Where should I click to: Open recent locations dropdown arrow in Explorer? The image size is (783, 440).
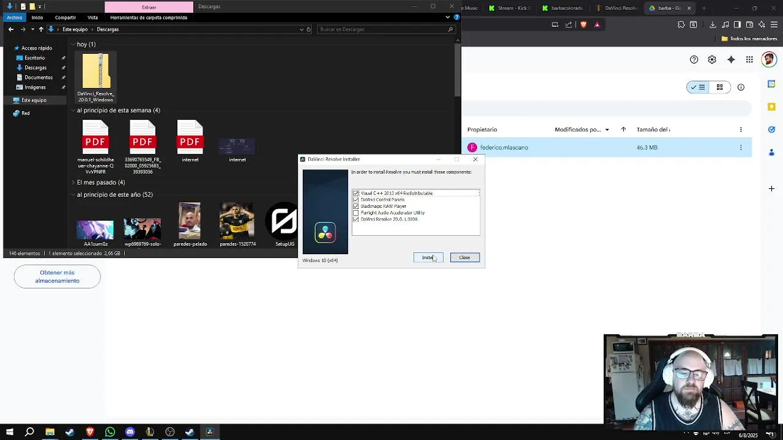32,29
